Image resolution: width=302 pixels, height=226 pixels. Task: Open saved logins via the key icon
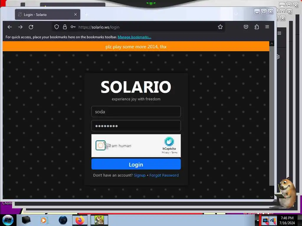click(x=73, y=27)
